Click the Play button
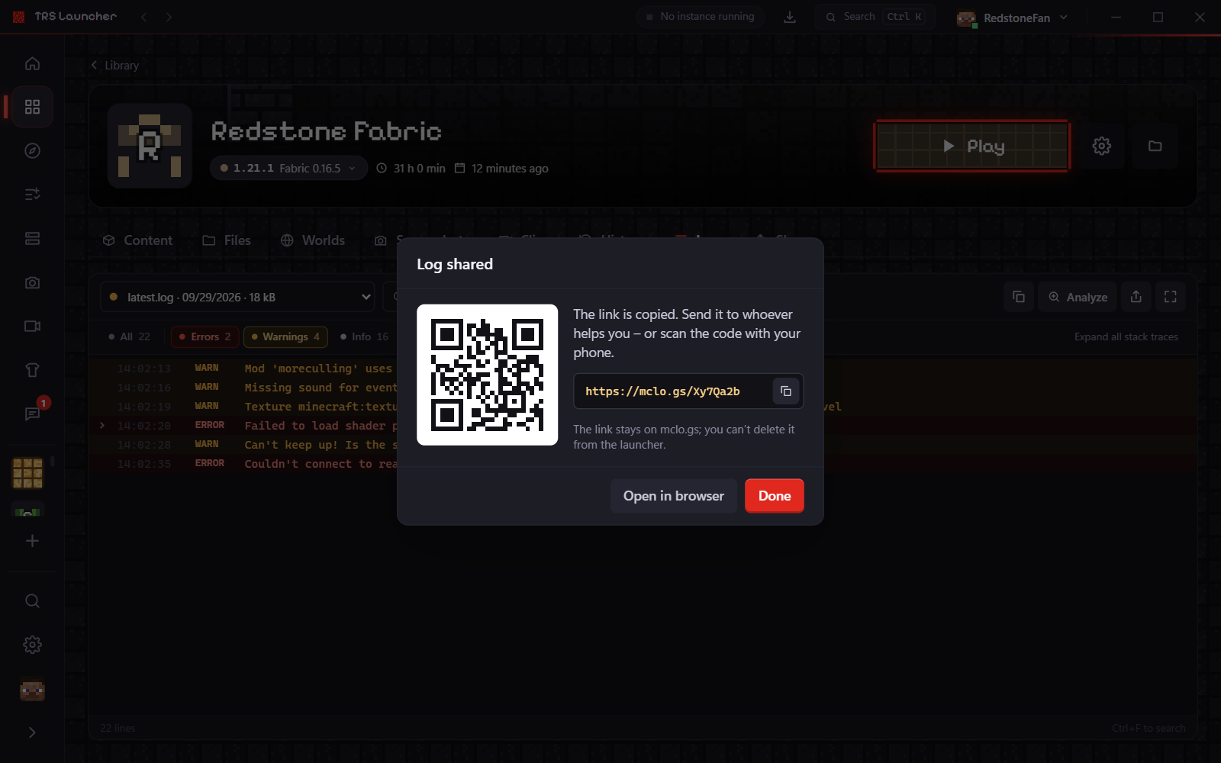The height and width of the screenshot is (763, 1221). coord(972,146)
